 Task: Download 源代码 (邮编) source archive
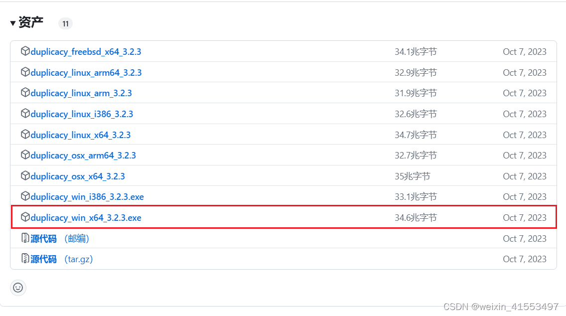[60, 239]
